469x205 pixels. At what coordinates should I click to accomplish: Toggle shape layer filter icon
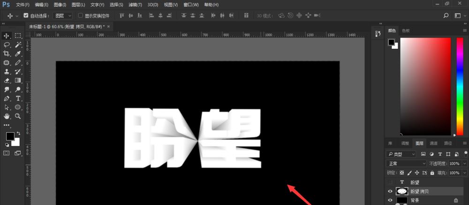pyautogui.click(x=448, y=154)
